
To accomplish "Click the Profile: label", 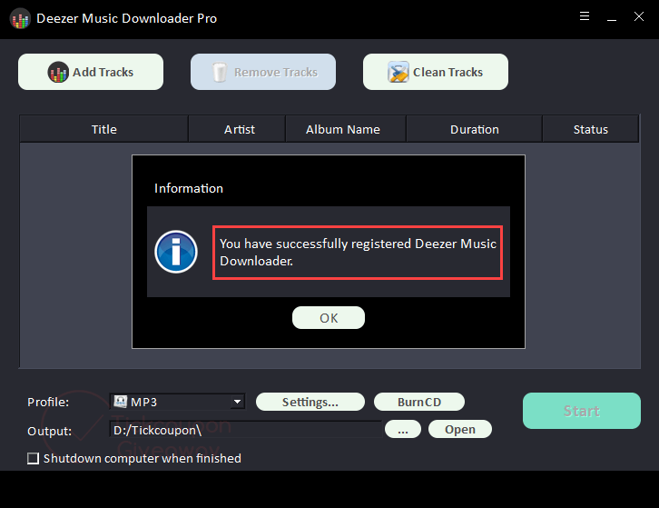I will (48, 402).
